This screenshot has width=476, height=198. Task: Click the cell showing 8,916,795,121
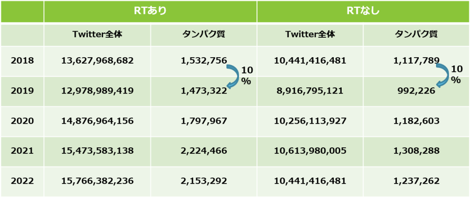pyautogui.click(x=310, y=91)
